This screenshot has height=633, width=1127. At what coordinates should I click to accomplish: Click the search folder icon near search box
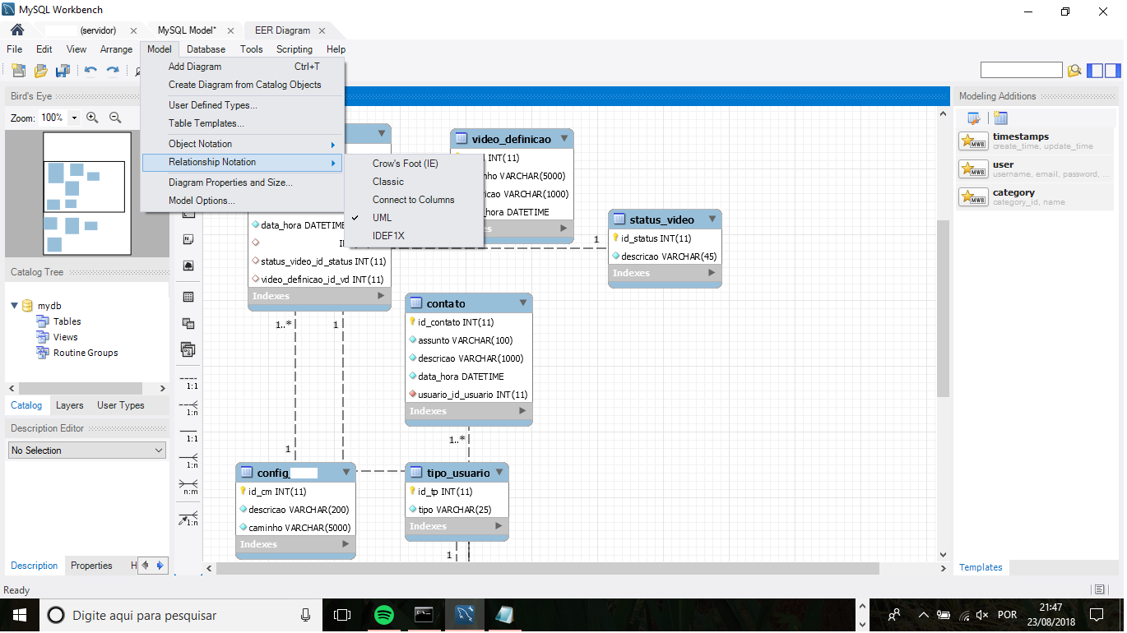(1074, 71)
